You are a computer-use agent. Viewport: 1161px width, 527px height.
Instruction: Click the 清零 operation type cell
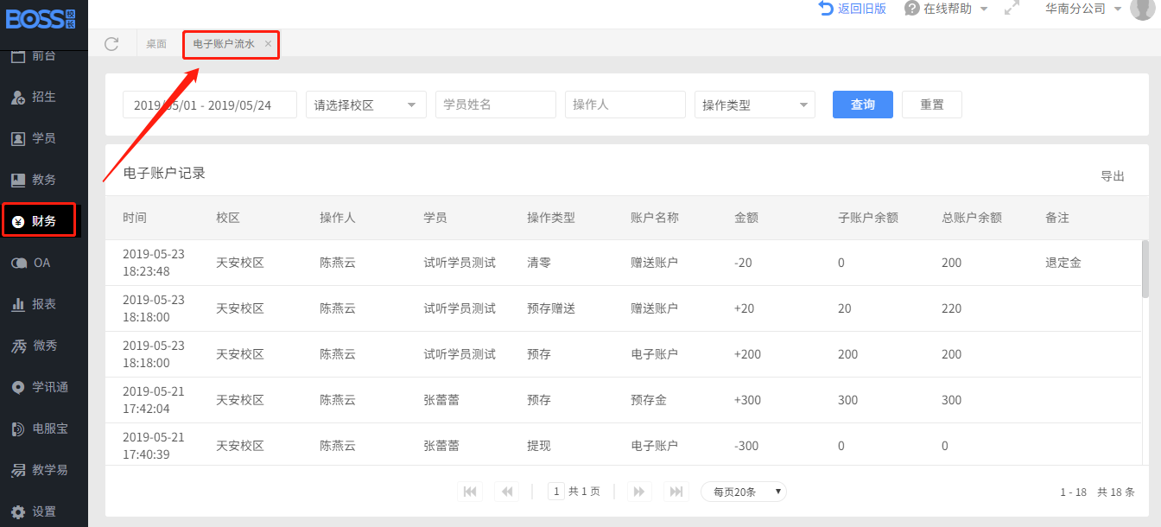pos(539,263)
